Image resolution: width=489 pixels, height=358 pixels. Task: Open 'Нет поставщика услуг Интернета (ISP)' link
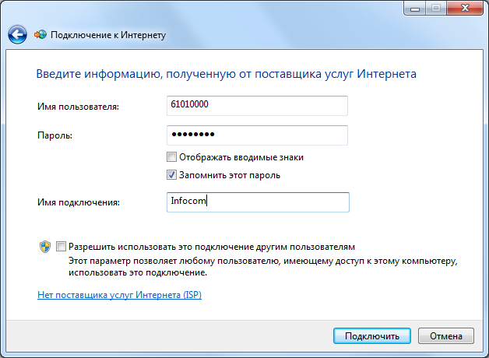[119, 296]
